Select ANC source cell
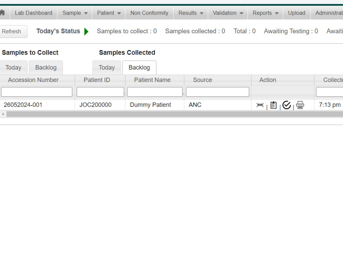 point(218,105)
